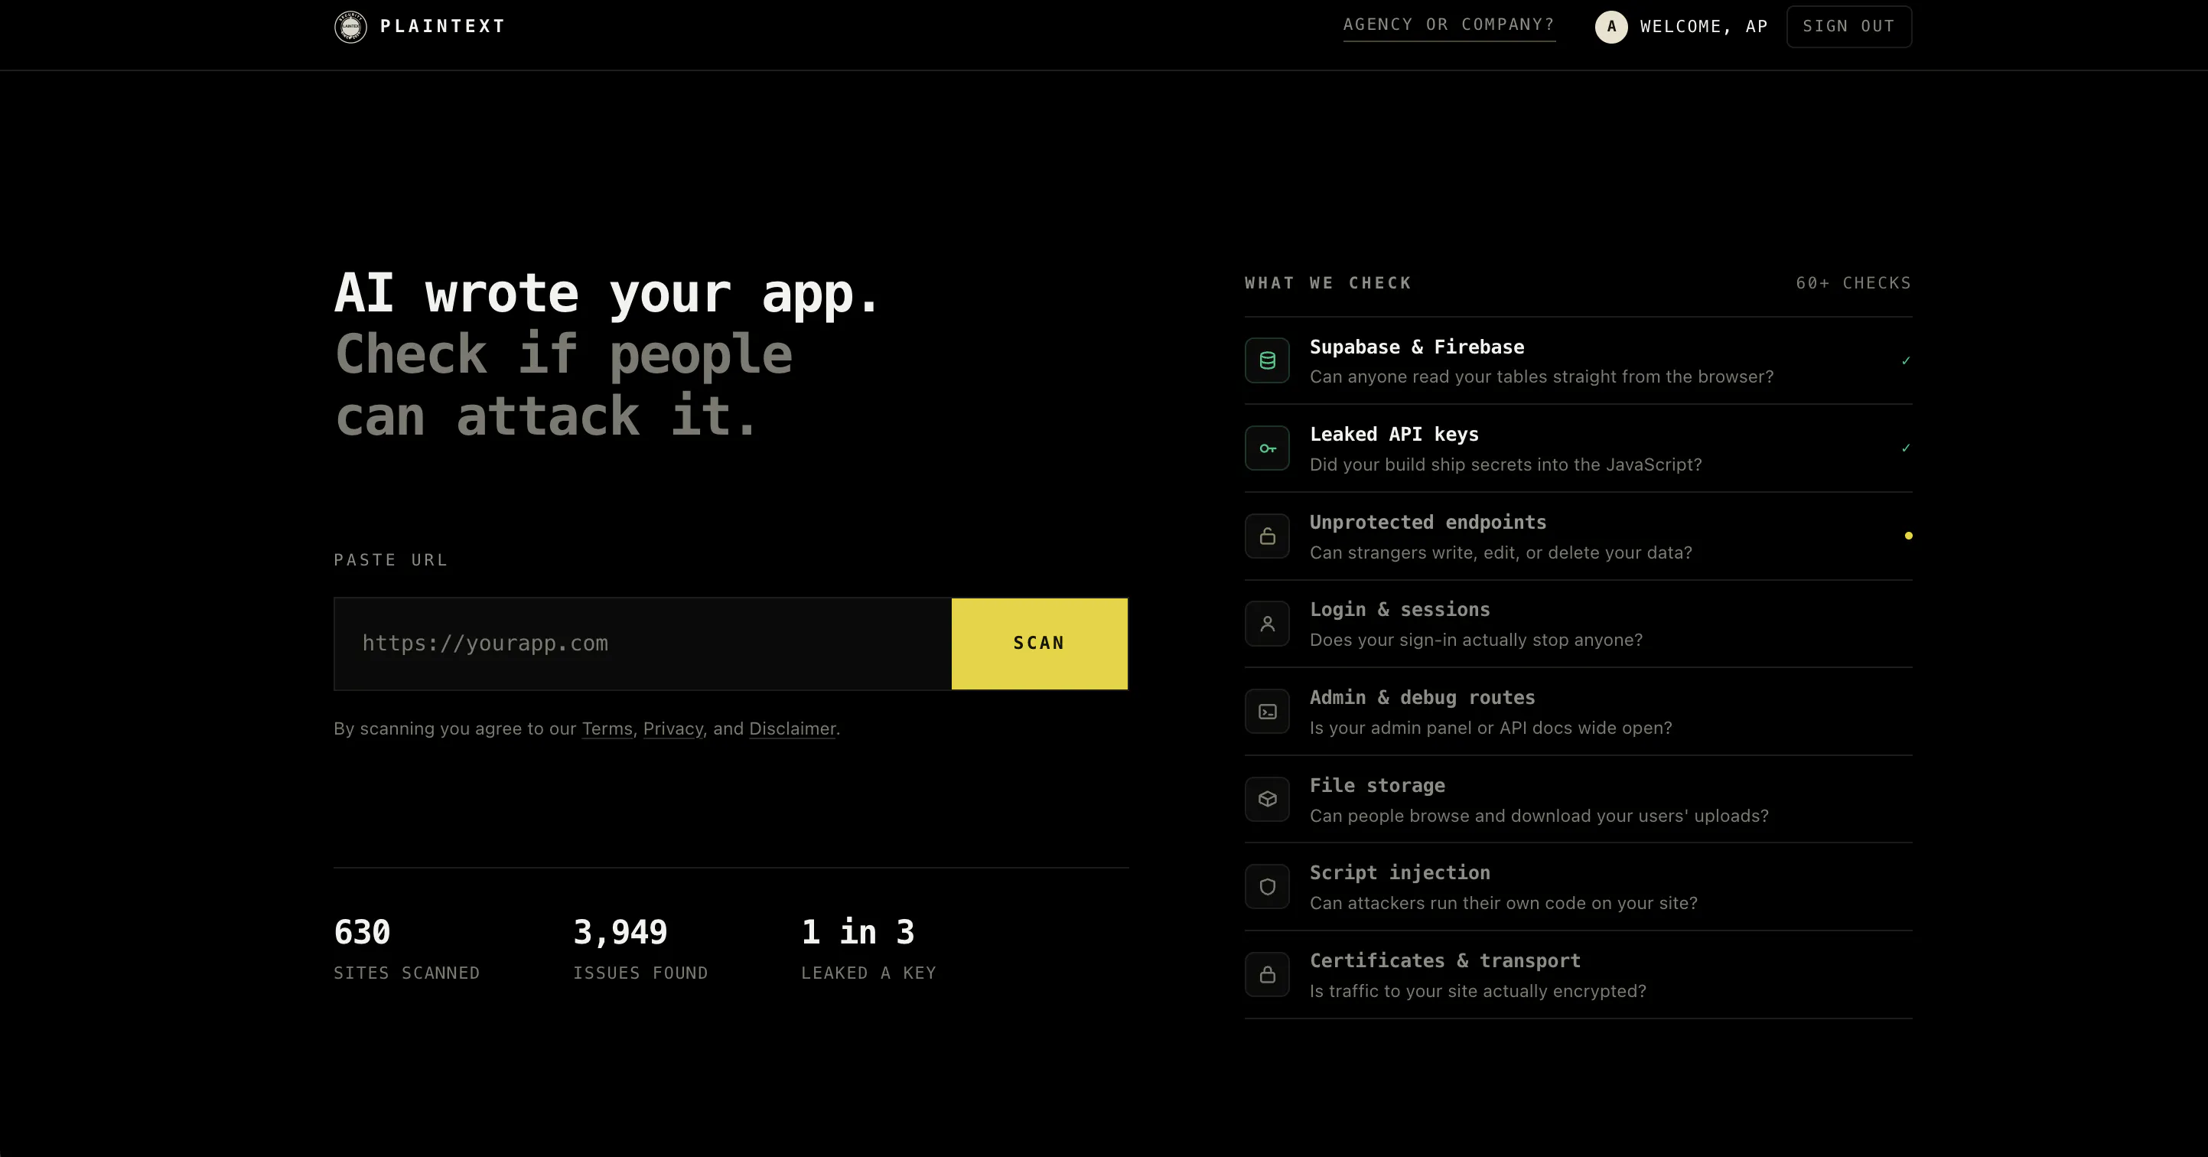Click the Welcome, AP text
This screenshot has width=2208, height=1157.
1703,27
